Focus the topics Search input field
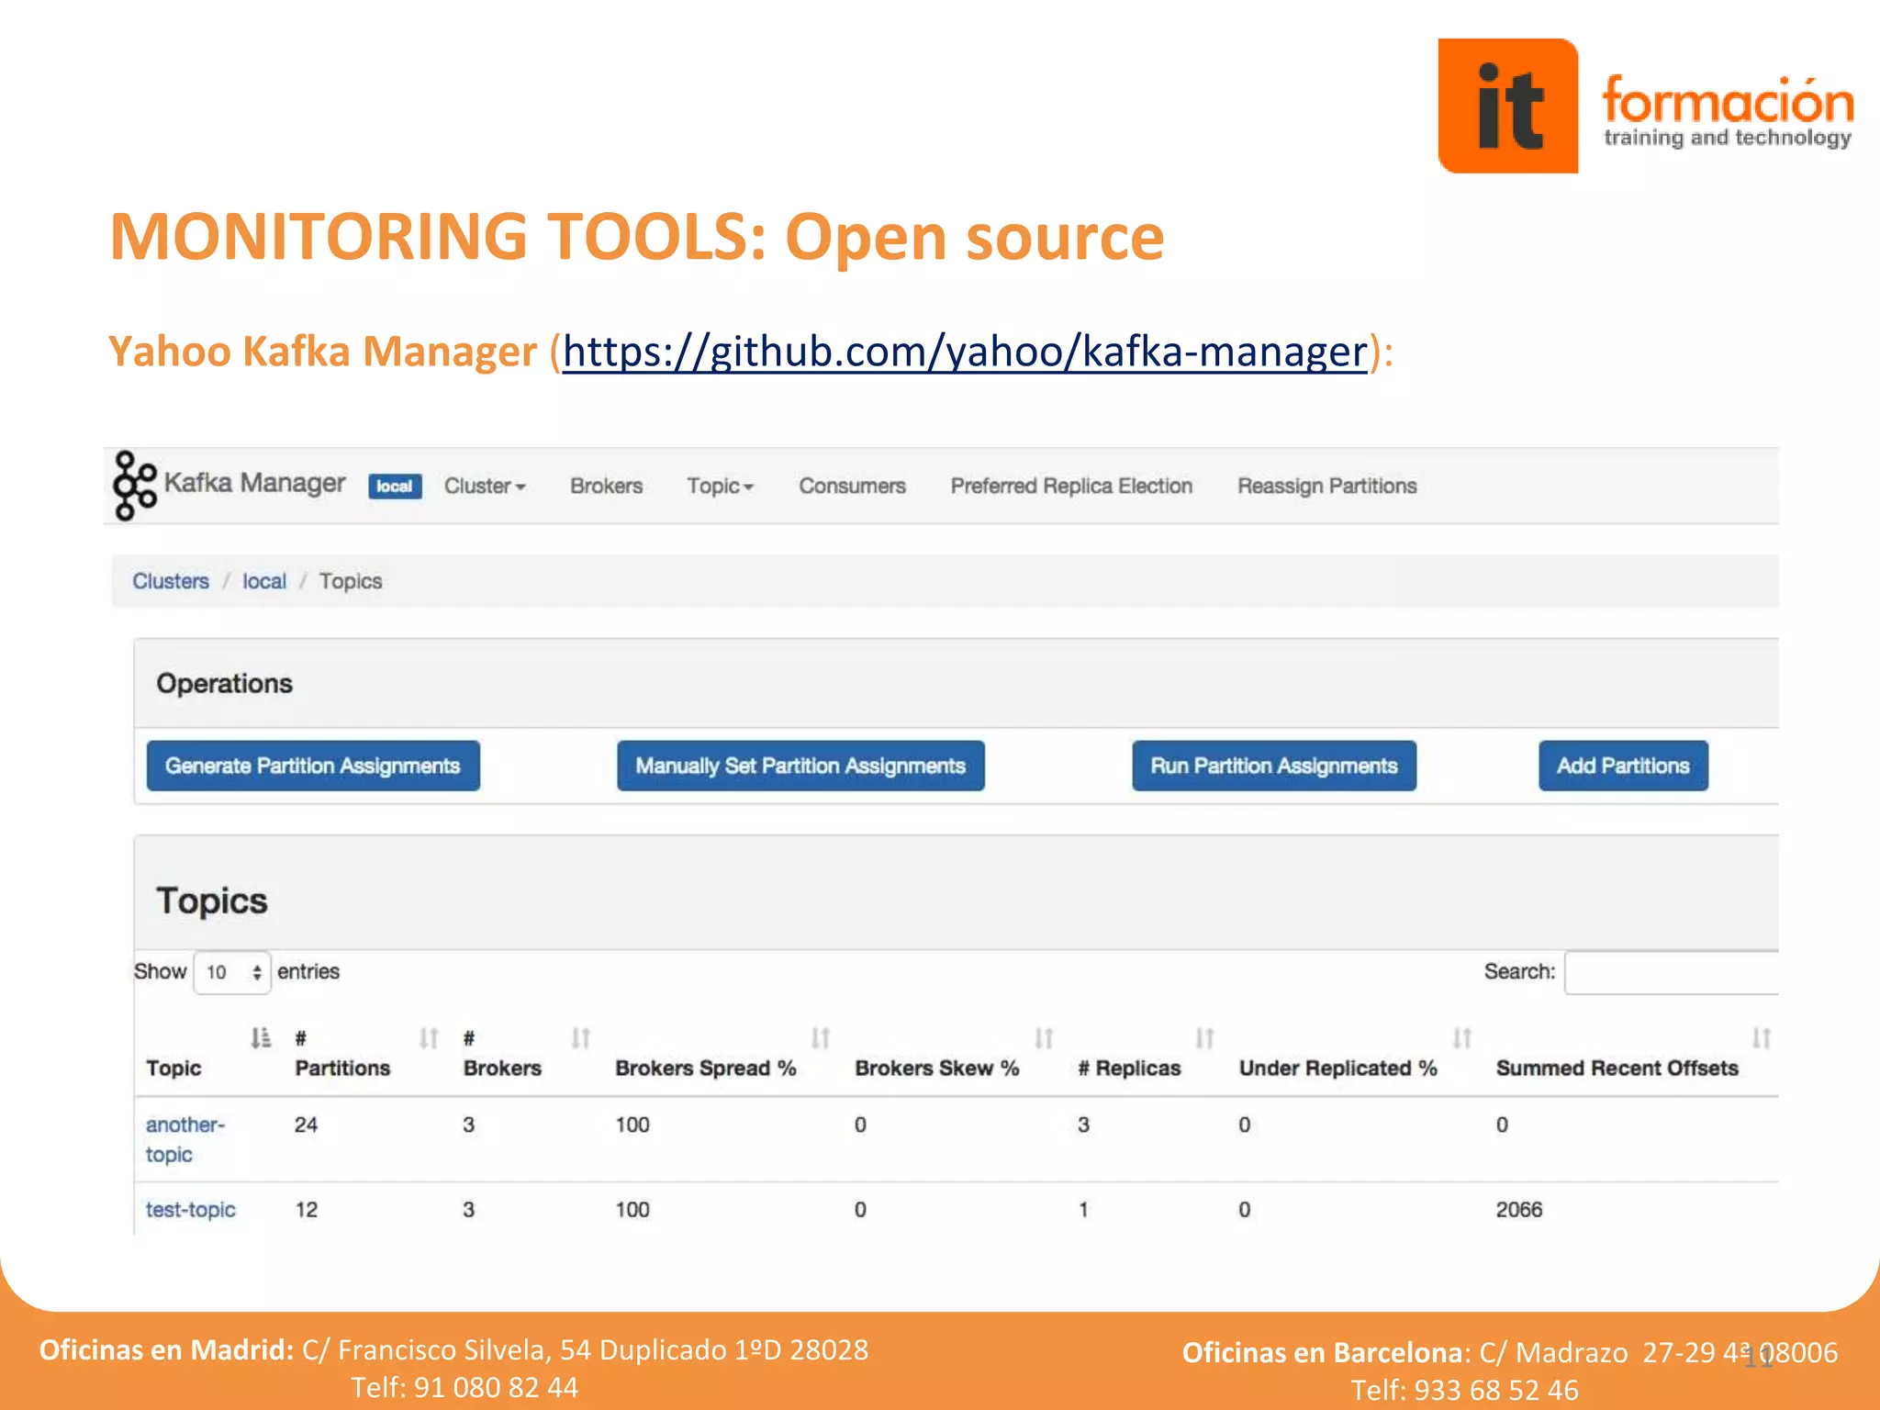Screen dimensions: 1880x1410 click(1671, 972)
